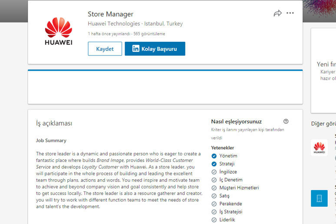Click the Yönetim skill checkmark
Image resolution: width=336 pixels, height=224 pixels.
[x=214, y=156]
